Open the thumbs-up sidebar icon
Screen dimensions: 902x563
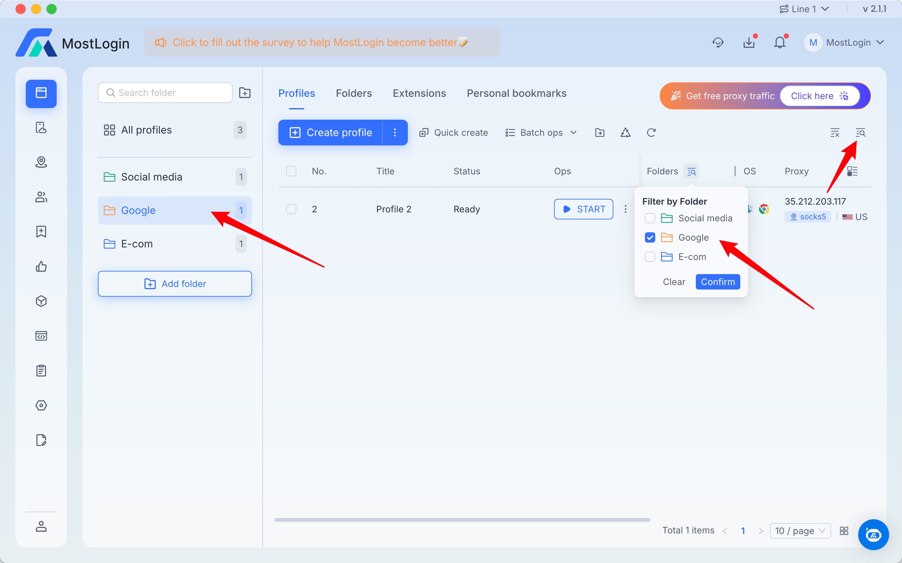(x=41, y=266)
